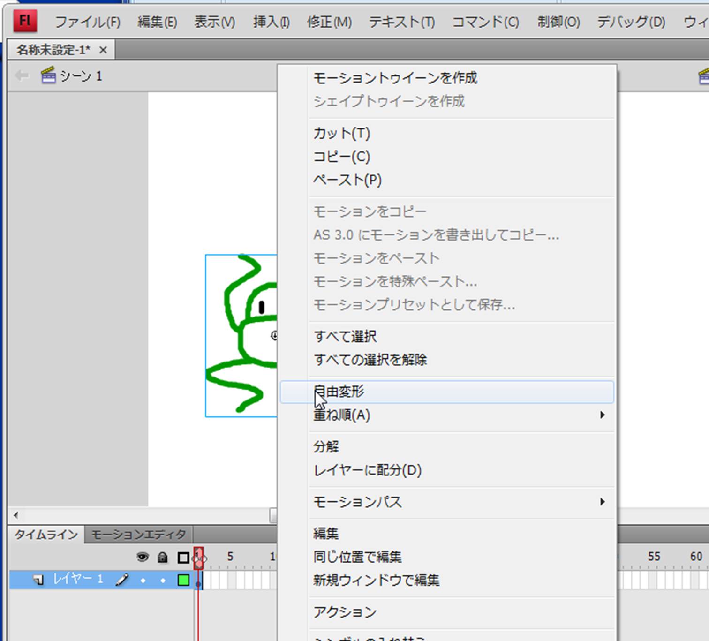This screenshot has height=641, width=709.
Task: Click the Scene 1 clapperboard icon
Action: coord(48,75)
